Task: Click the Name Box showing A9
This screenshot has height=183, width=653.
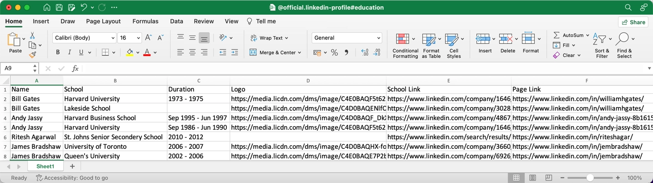Action: (20, 68)
